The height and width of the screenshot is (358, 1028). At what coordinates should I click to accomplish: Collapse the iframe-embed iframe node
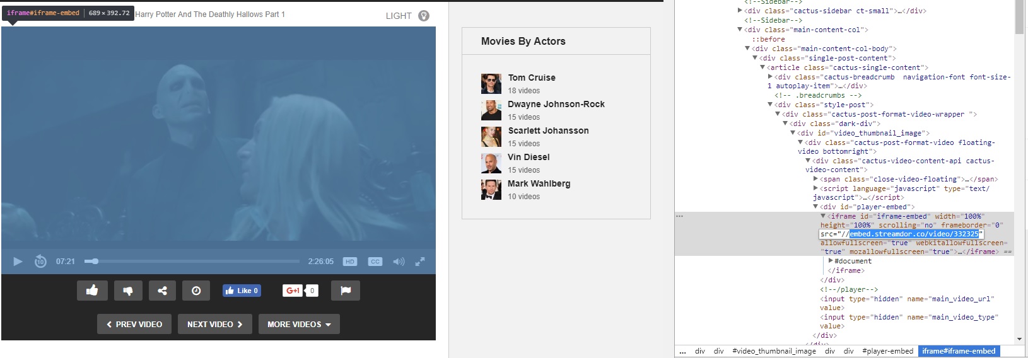click(x=823, y=216)
